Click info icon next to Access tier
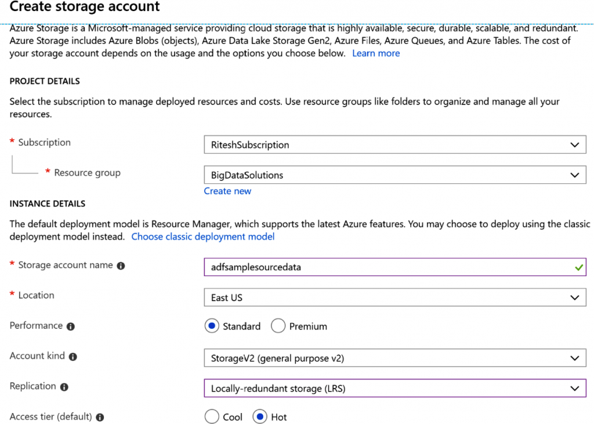594x424 pixels. [x=100, y=417]
